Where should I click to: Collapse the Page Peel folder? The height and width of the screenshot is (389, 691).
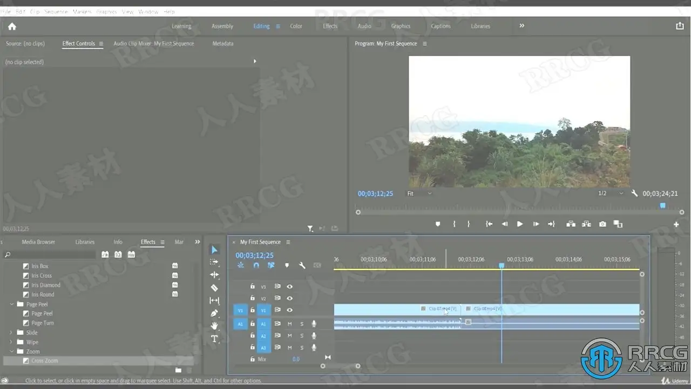tap(11, 304)
